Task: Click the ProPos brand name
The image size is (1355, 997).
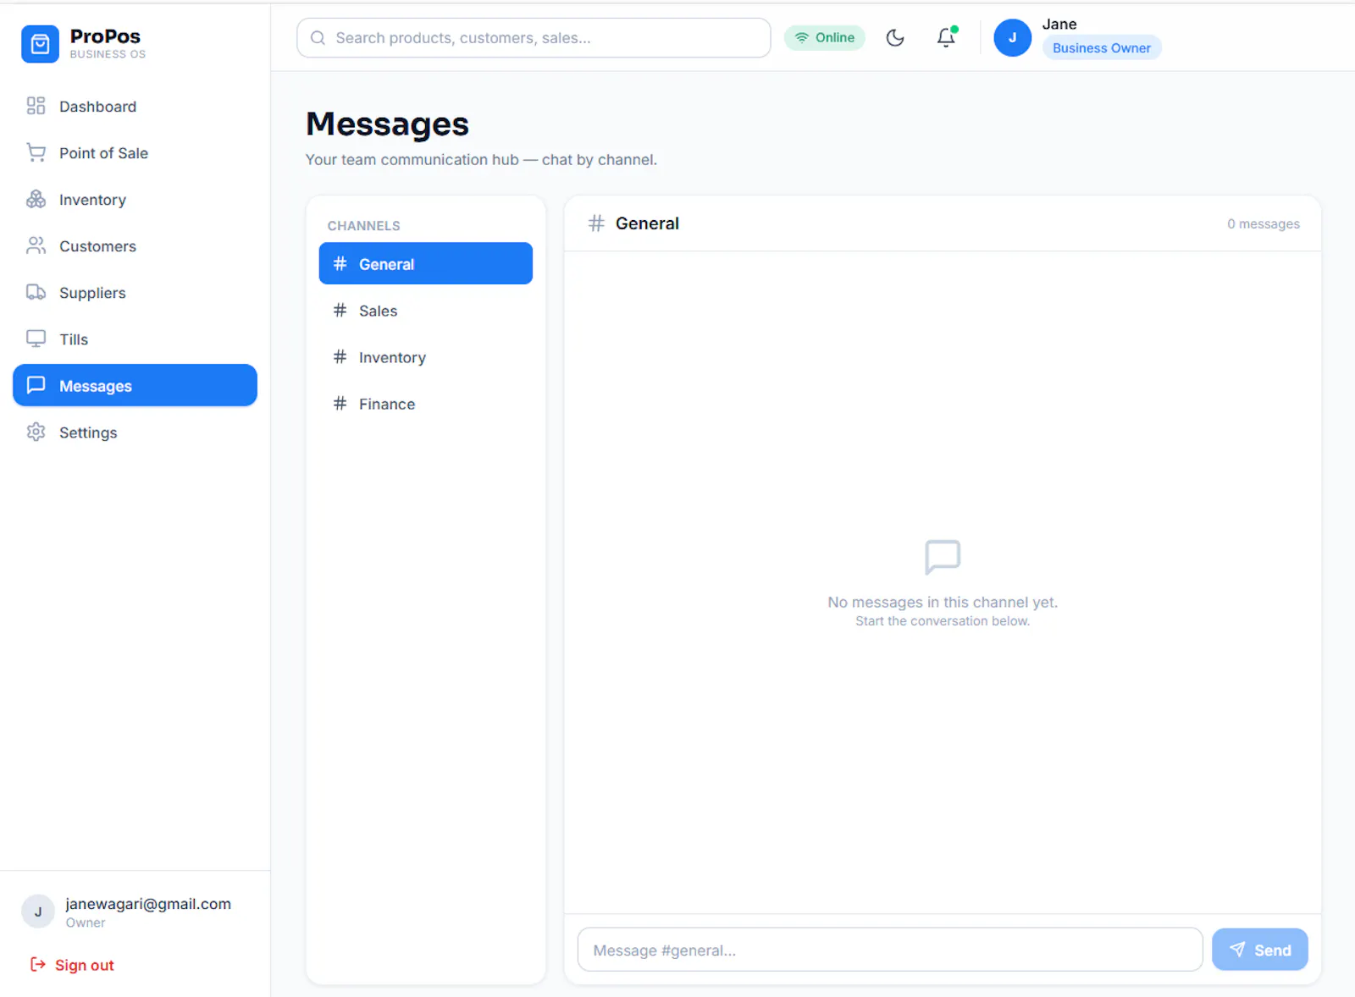Action: (105, 36)
